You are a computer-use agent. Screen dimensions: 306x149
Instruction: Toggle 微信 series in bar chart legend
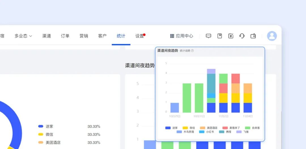189,128
